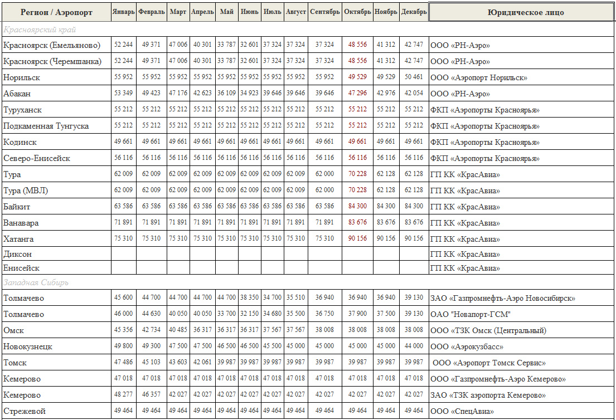616x420 pixels.
Task: Click Кемерово's February value '46 357'
Action: pyautogui.click(x=151, y=394)
